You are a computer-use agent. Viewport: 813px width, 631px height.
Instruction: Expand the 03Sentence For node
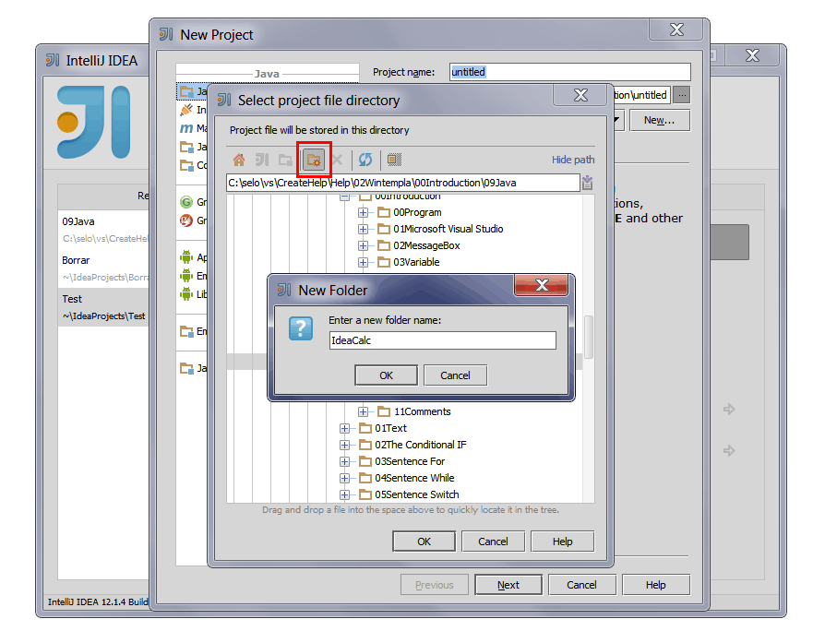tap(344, 461)
